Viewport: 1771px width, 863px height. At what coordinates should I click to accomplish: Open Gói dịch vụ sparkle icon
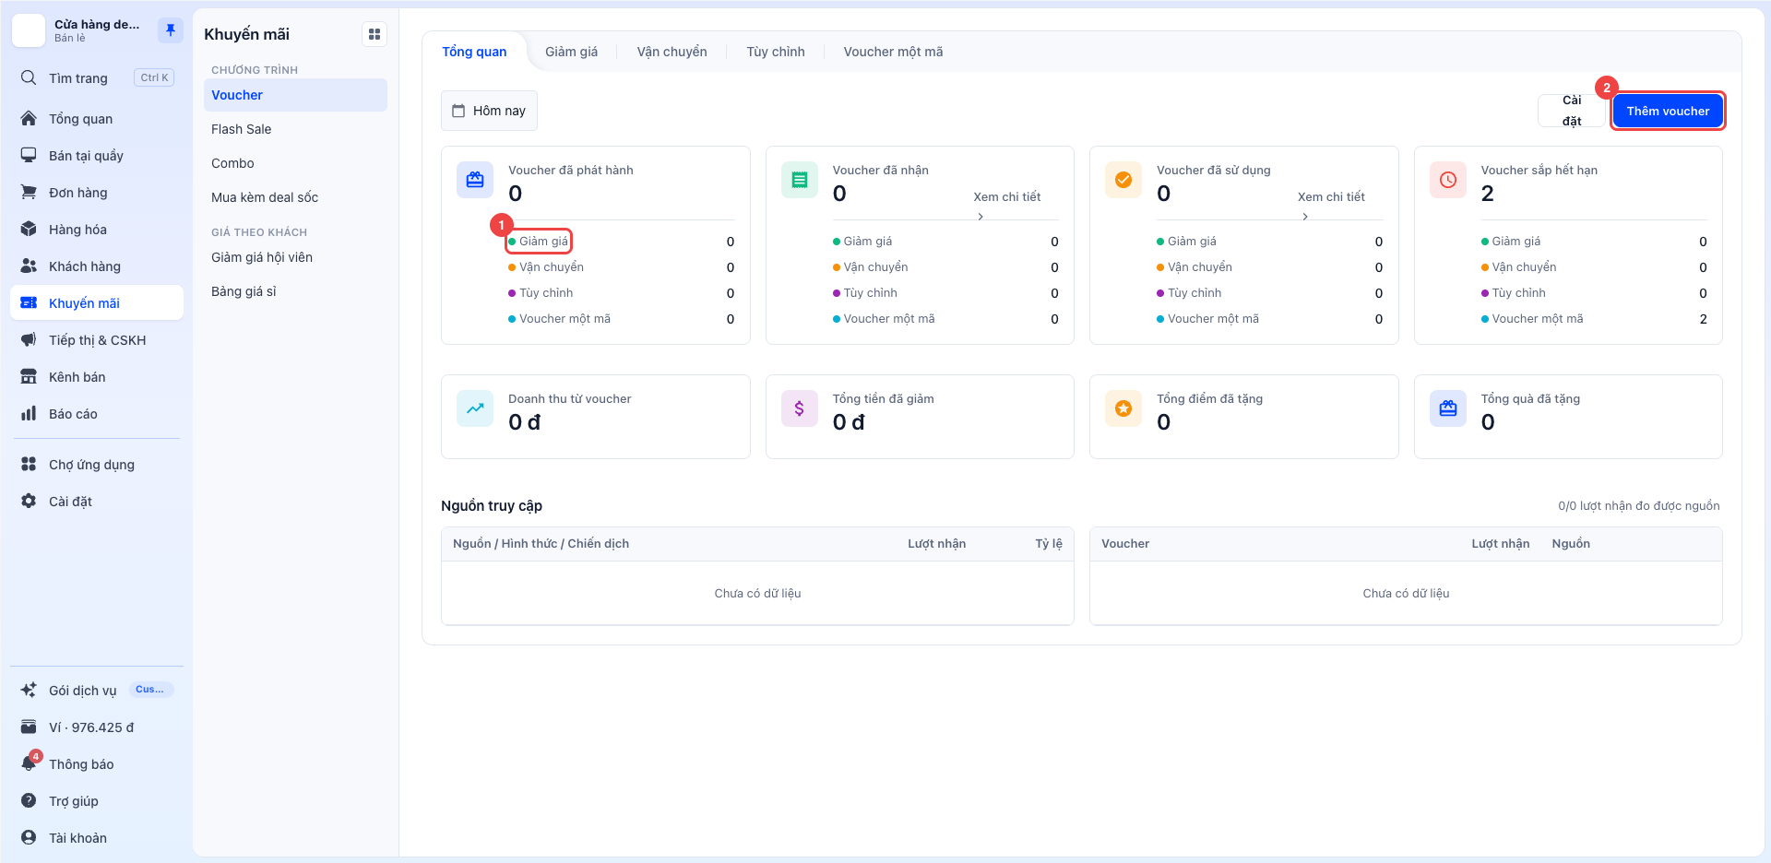(29, 691)
